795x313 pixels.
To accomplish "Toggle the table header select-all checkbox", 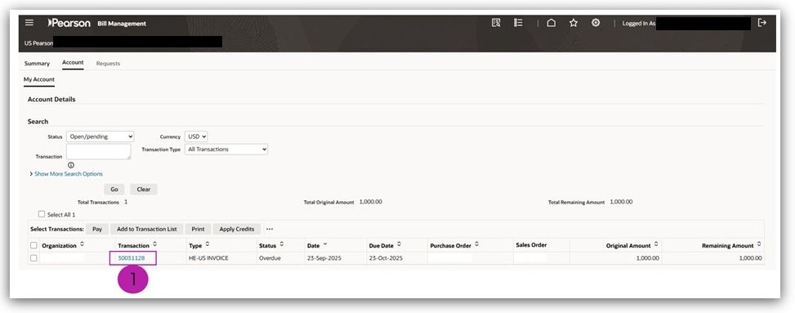I will (33, 245).
